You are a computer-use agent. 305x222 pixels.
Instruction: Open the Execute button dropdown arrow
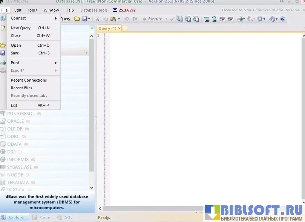[166, 19]
